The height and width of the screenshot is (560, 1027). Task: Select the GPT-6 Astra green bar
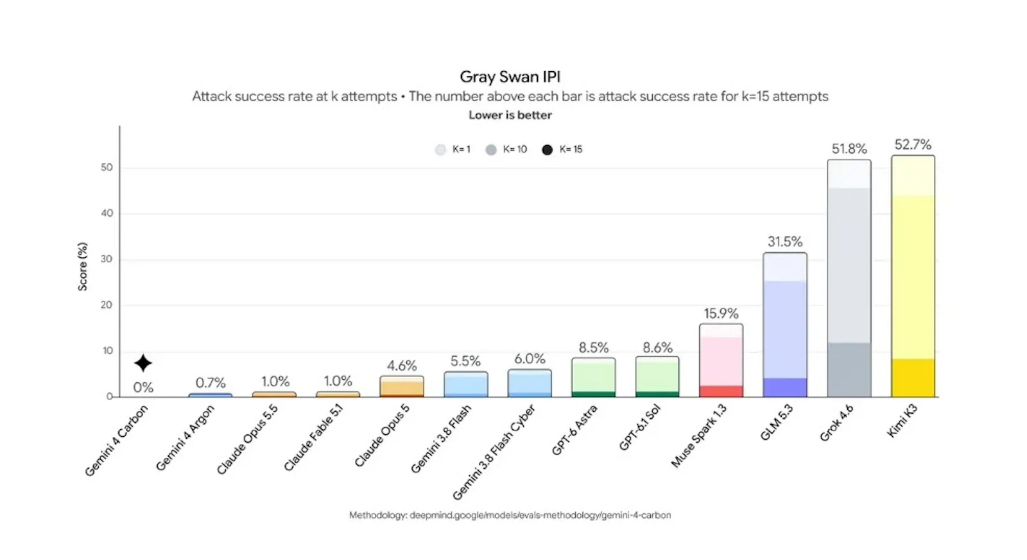pyautogui.click(x=593, y=377)
